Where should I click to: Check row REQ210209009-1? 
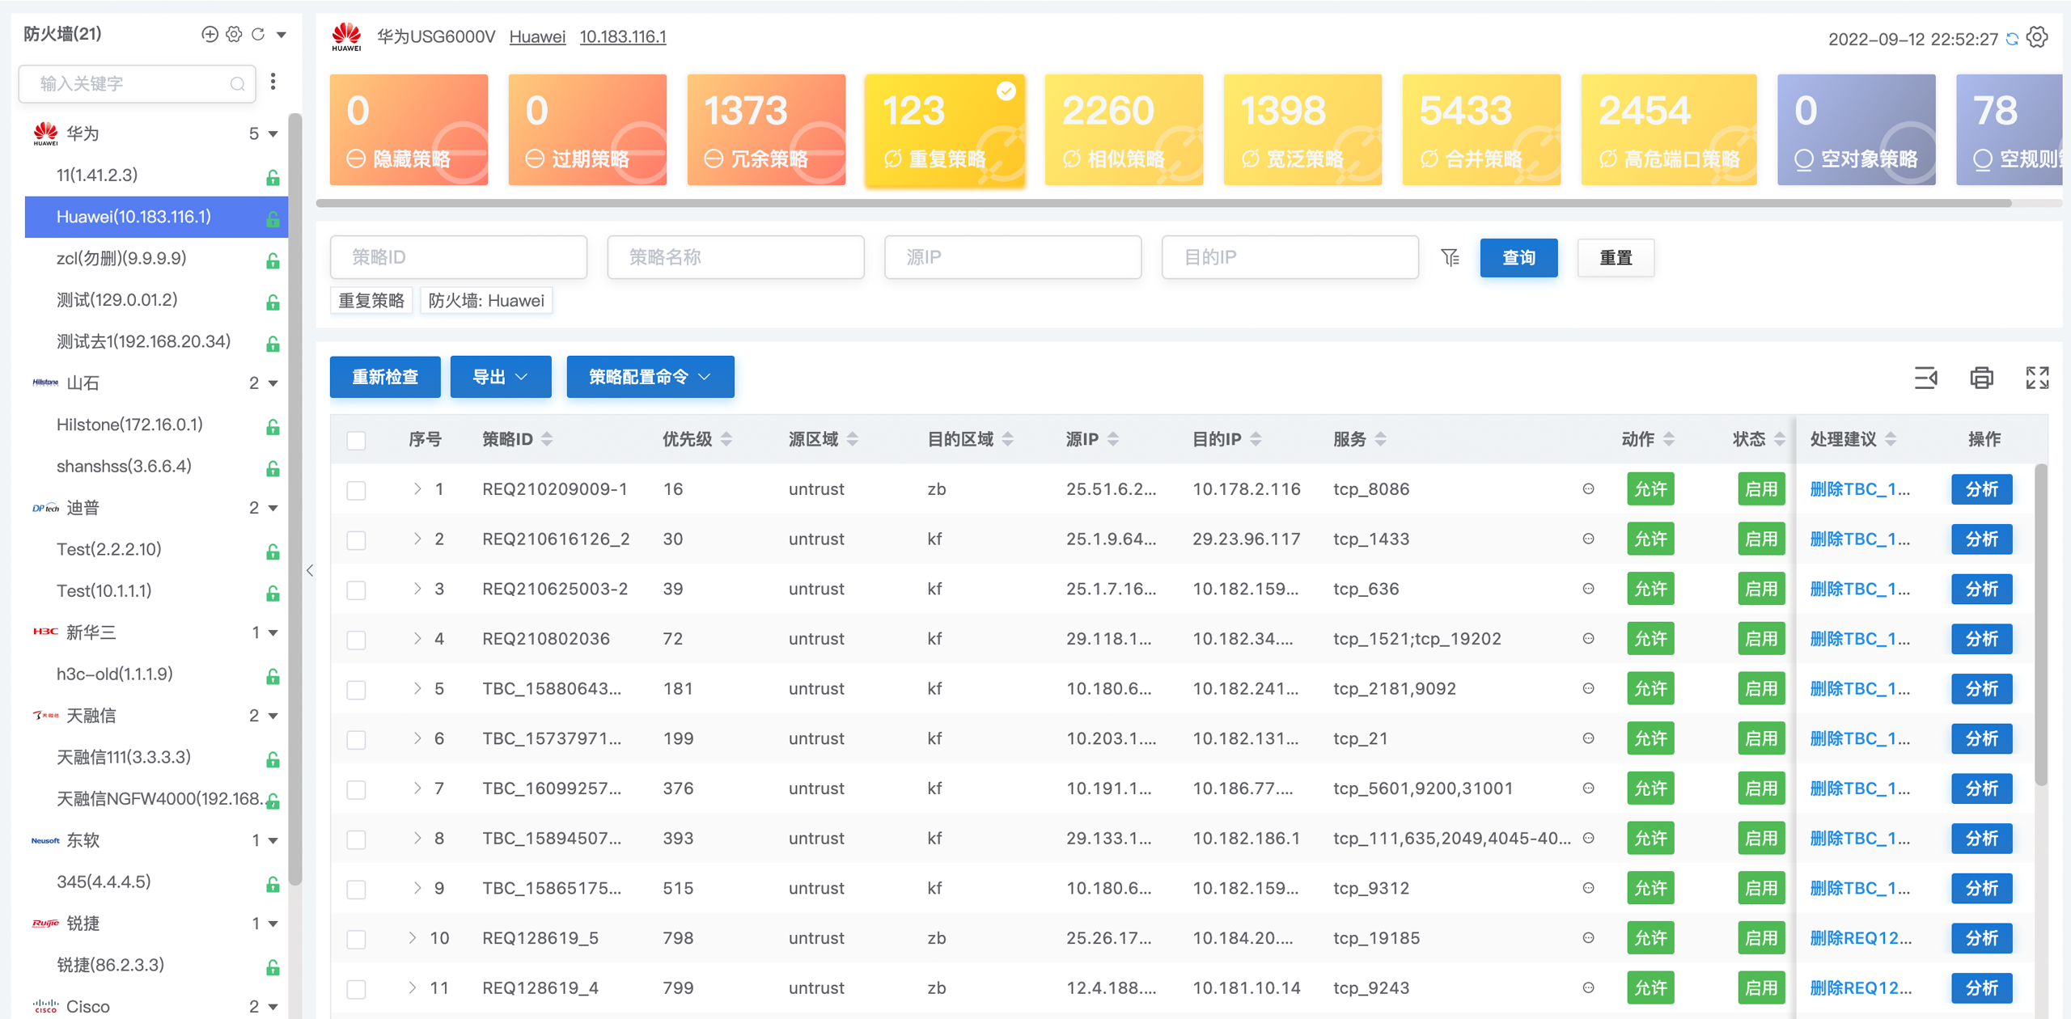coord(356,490)
